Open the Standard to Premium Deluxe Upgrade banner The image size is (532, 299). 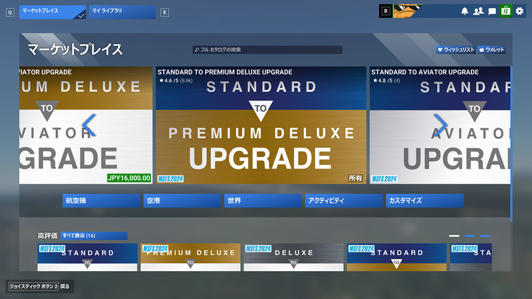click(261, 125)
